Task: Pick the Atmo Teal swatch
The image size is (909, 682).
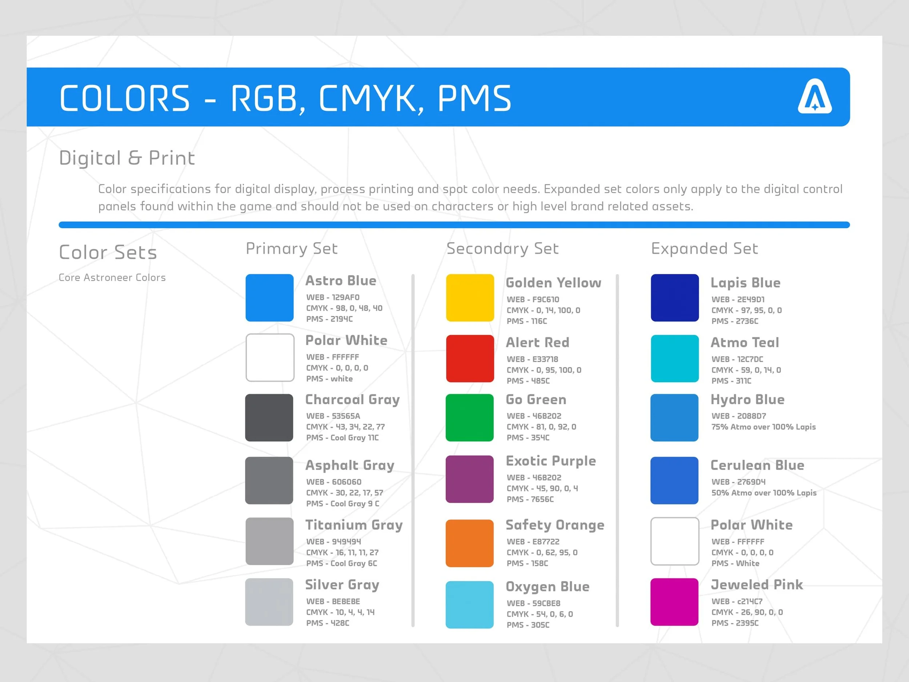Action: [x=674, y=358]
